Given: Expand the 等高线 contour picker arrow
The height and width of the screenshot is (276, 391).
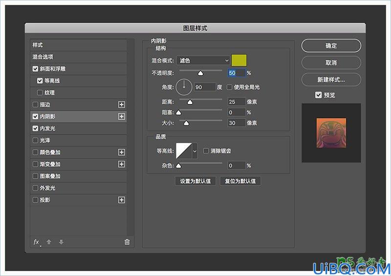Looking at the screenshot, I should click(x=195, y=151).
